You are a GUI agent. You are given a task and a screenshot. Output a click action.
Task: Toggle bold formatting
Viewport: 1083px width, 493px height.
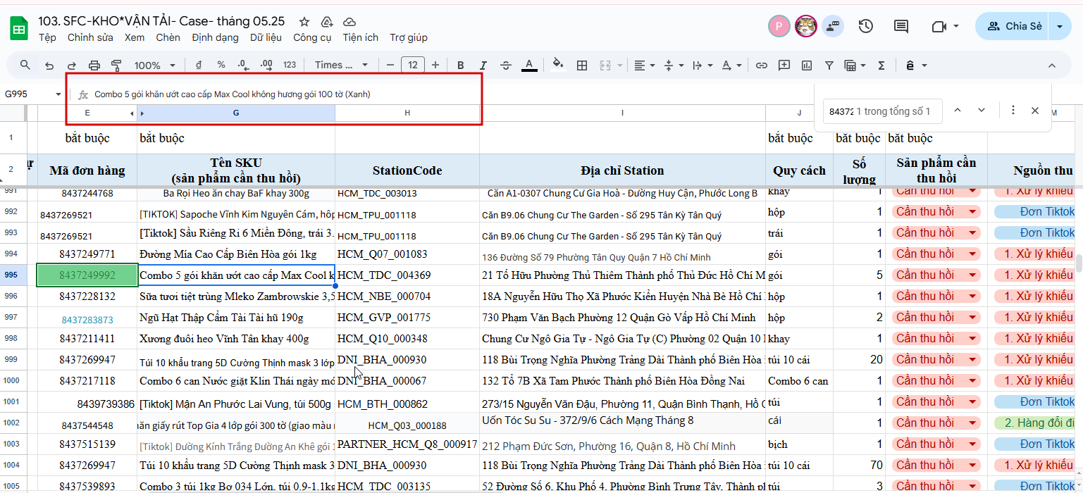(x=460, y=65)
